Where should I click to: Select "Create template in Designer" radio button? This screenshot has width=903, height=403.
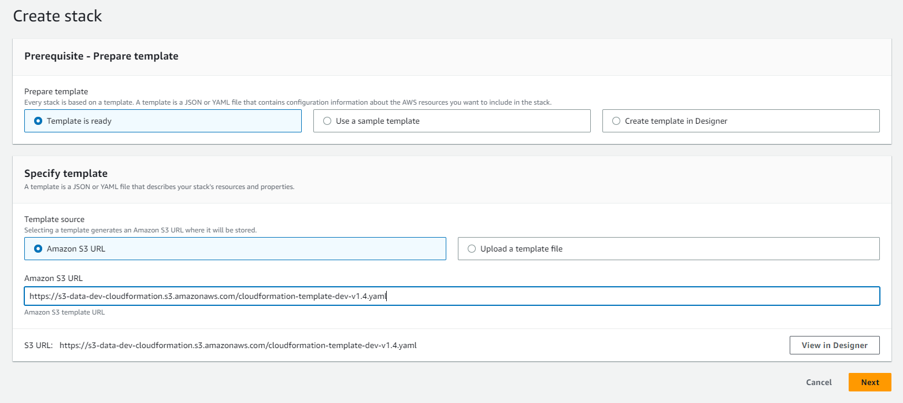point(617,121)
